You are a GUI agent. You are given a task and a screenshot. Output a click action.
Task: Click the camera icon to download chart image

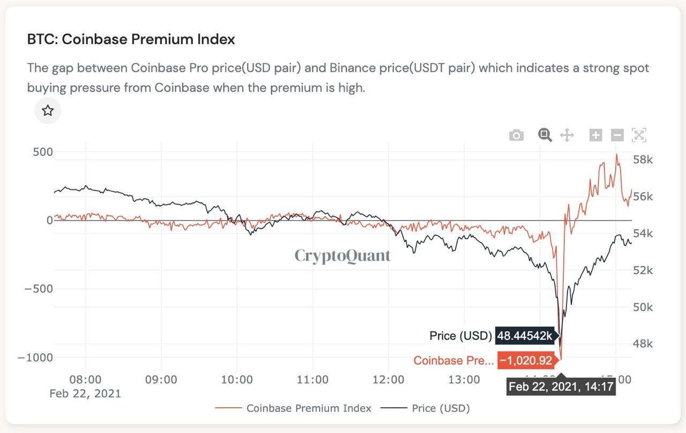(x=517, y=135)
